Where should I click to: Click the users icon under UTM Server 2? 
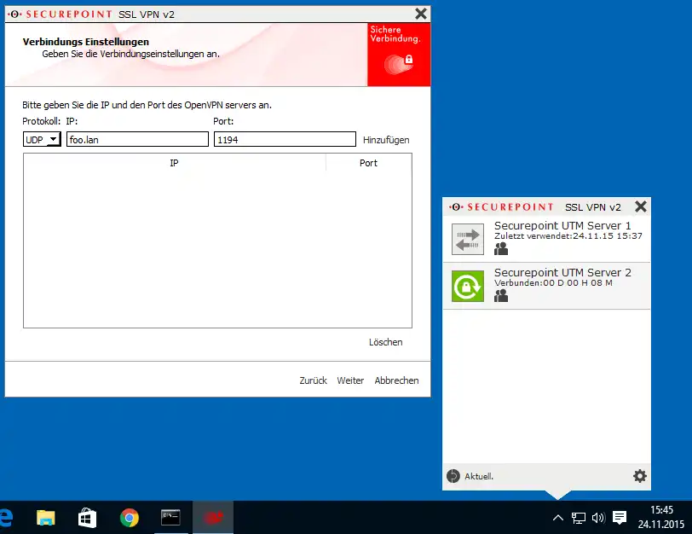click(x=501, y=296)
